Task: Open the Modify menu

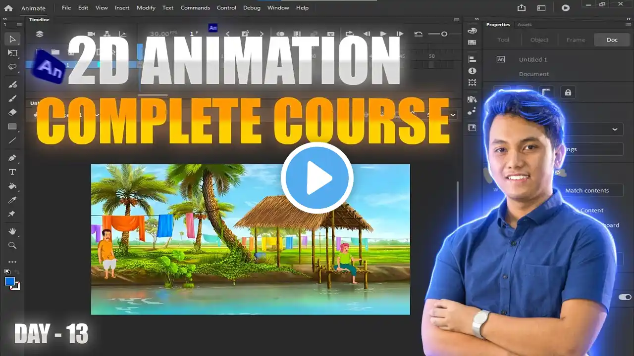Action: 146,8
